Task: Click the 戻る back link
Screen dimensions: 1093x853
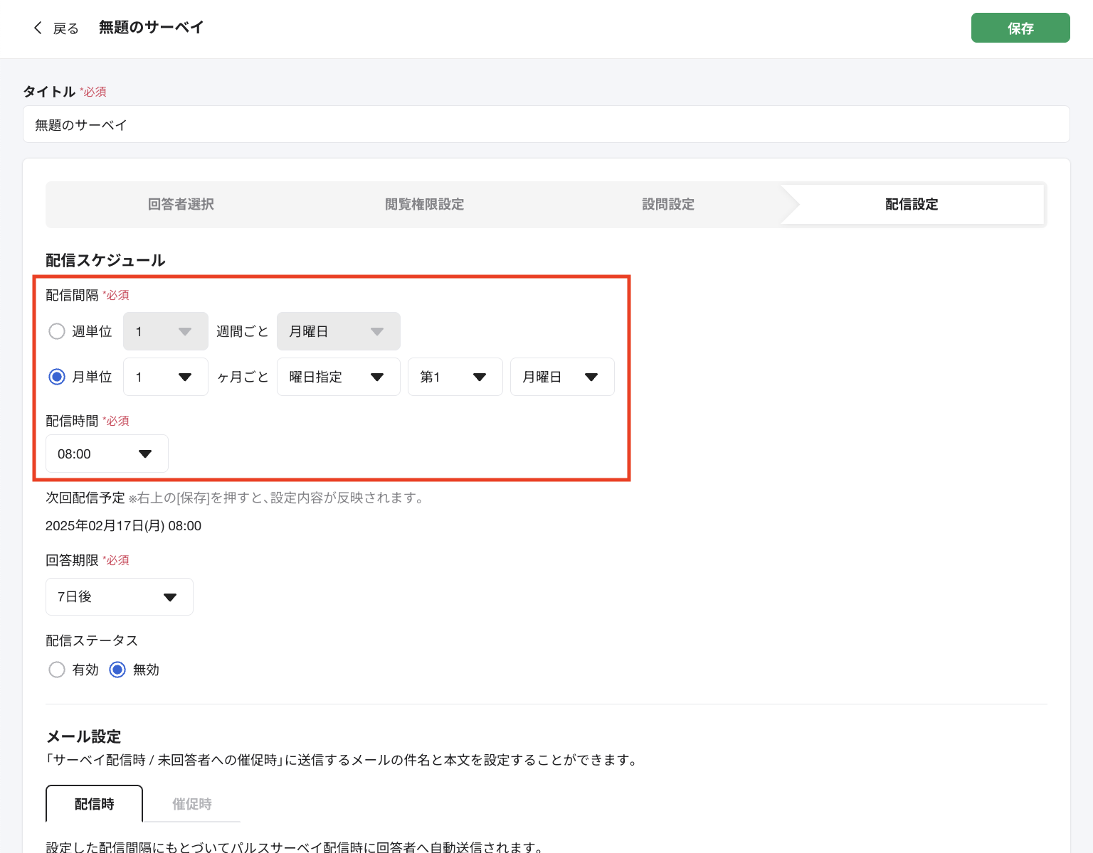Action: point(65,28)
